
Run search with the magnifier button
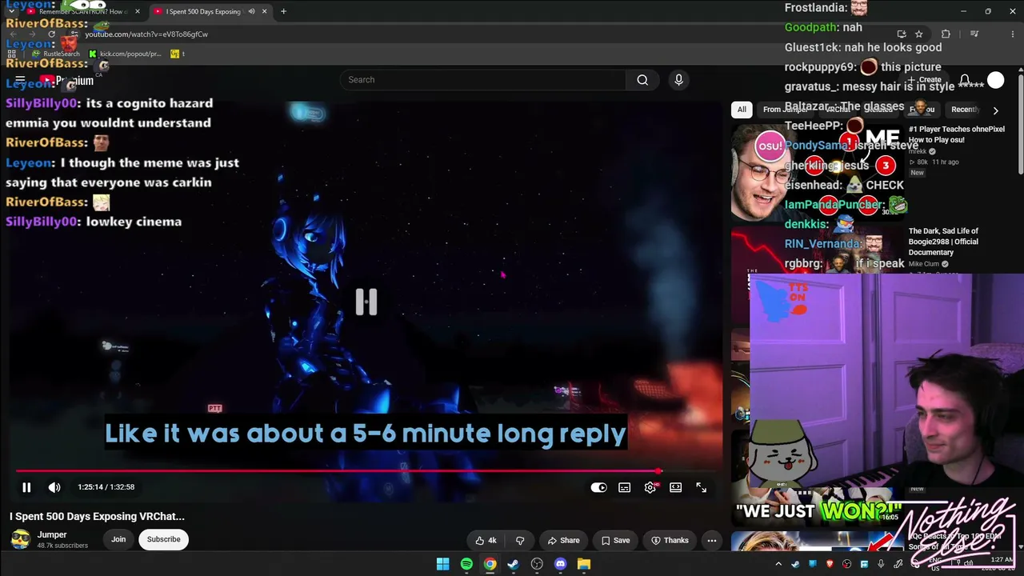click(642, 80)
